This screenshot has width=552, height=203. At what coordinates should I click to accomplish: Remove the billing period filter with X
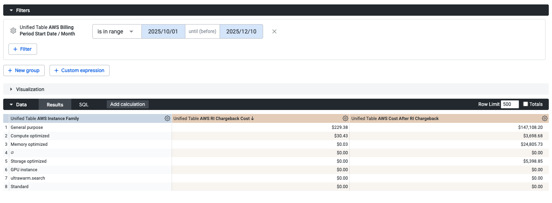tap(274, 31)
